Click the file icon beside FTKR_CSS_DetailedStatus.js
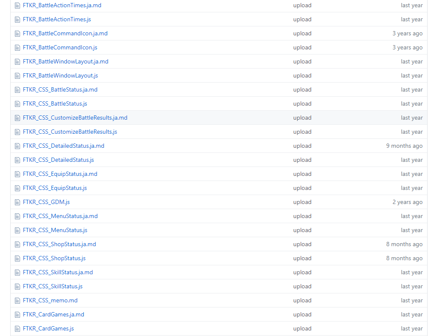Viewport: 448px width, 336px height. coord(17,160)
